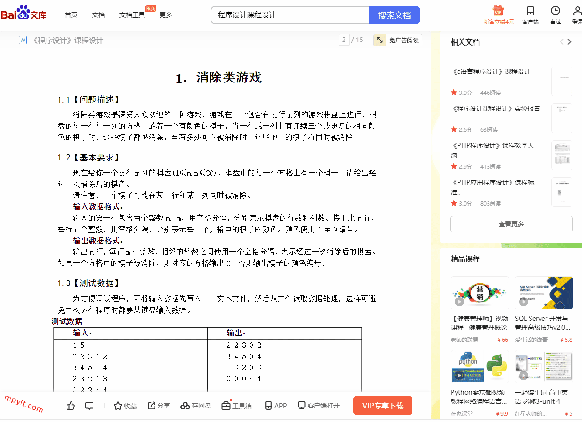
Task: Toggle 免广告阅读 ad-free reading mode
Action: tap(398, 40)
